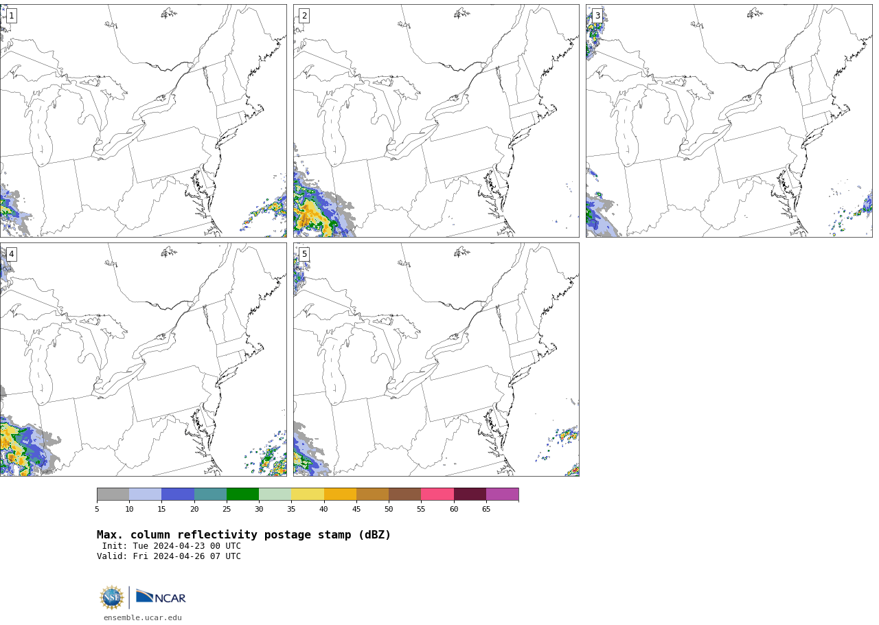Image resolution: width=879 pixels, height=625 pixels.
Task: Click the blue 15-20 dBZ swatch
Action: (178, 495)
